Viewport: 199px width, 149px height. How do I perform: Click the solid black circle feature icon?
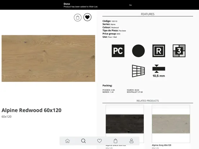(138, 51)
